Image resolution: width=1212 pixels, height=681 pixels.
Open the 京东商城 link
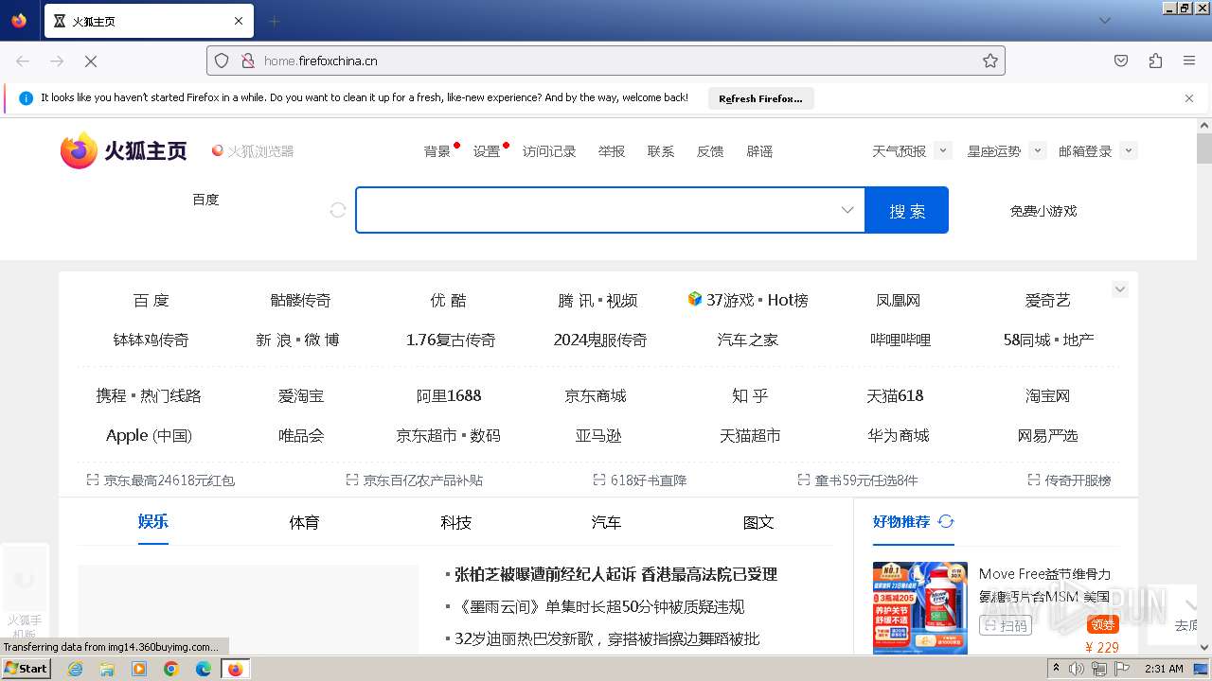pyautogui.click(x=596, y=395)
